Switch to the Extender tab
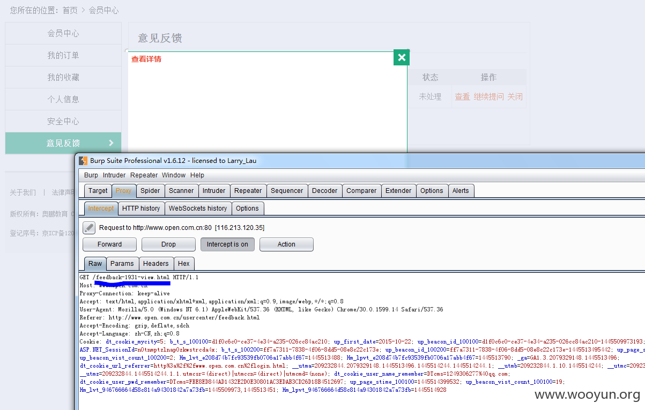The image size is (645, 410). tap(398, 191)
